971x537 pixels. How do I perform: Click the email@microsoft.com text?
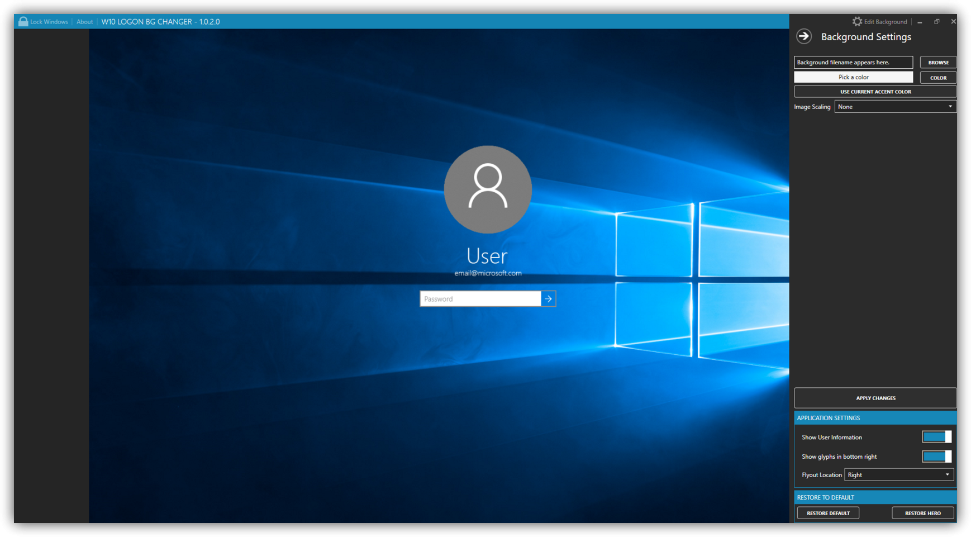point(488,273)
